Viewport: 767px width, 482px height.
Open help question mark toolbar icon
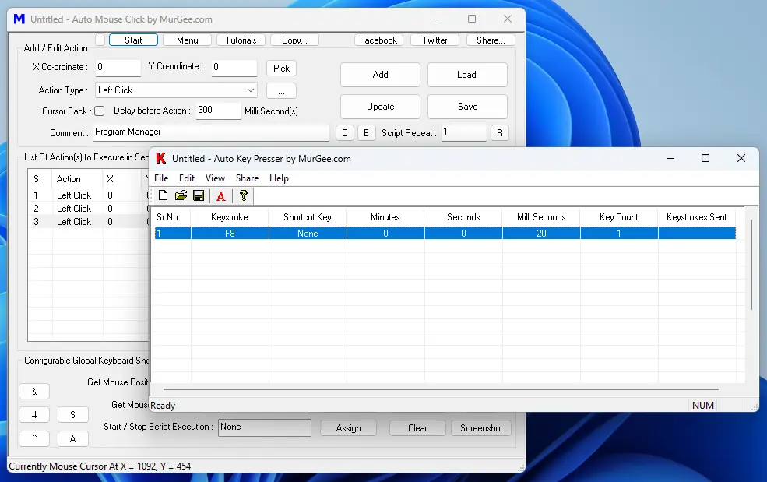pos(244,195)
